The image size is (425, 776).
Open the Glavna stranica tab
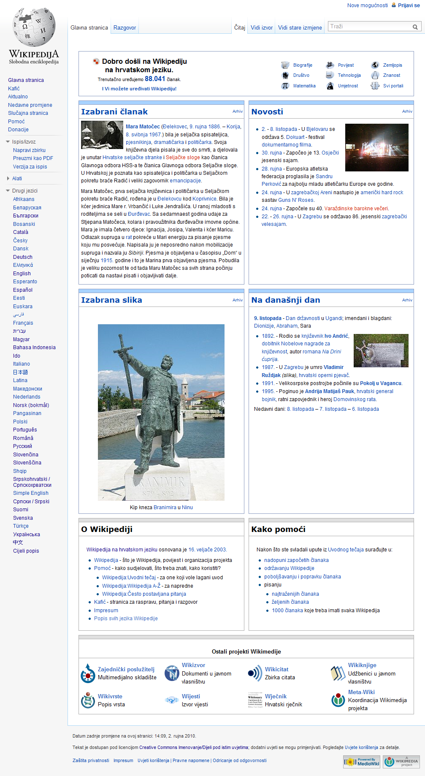point(89,28)
